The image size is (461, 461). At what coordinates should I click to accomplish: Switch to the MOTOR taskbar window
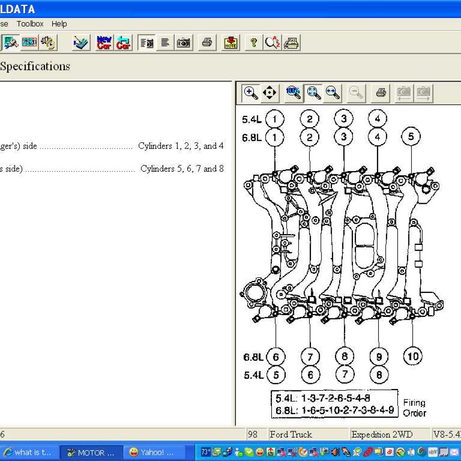coord(91,452)
